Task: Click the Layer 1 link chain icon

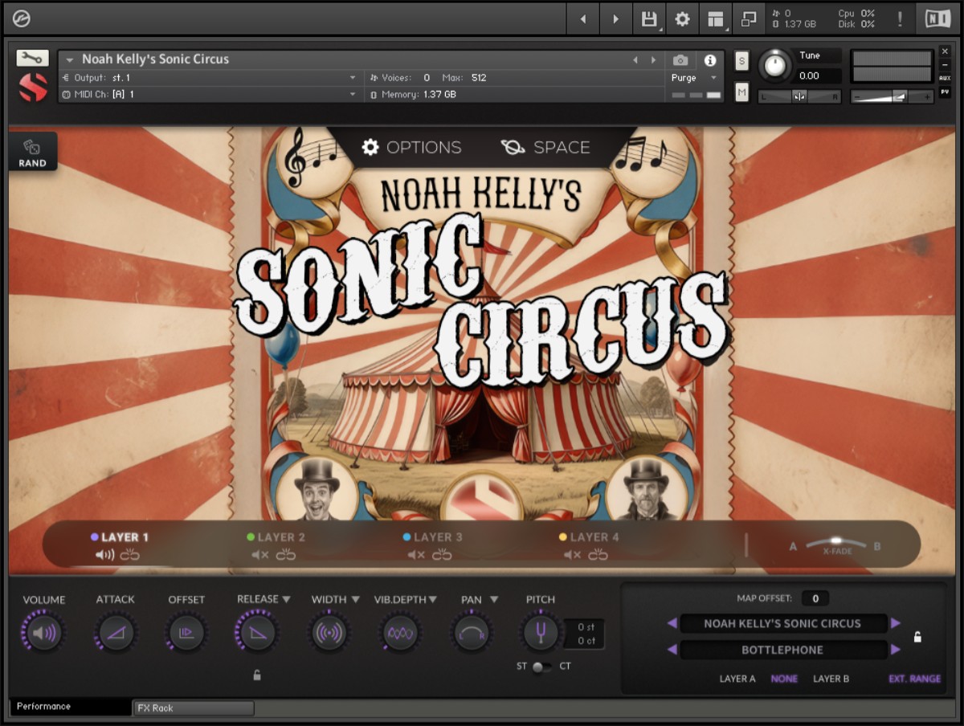Action: coord(130,555)
